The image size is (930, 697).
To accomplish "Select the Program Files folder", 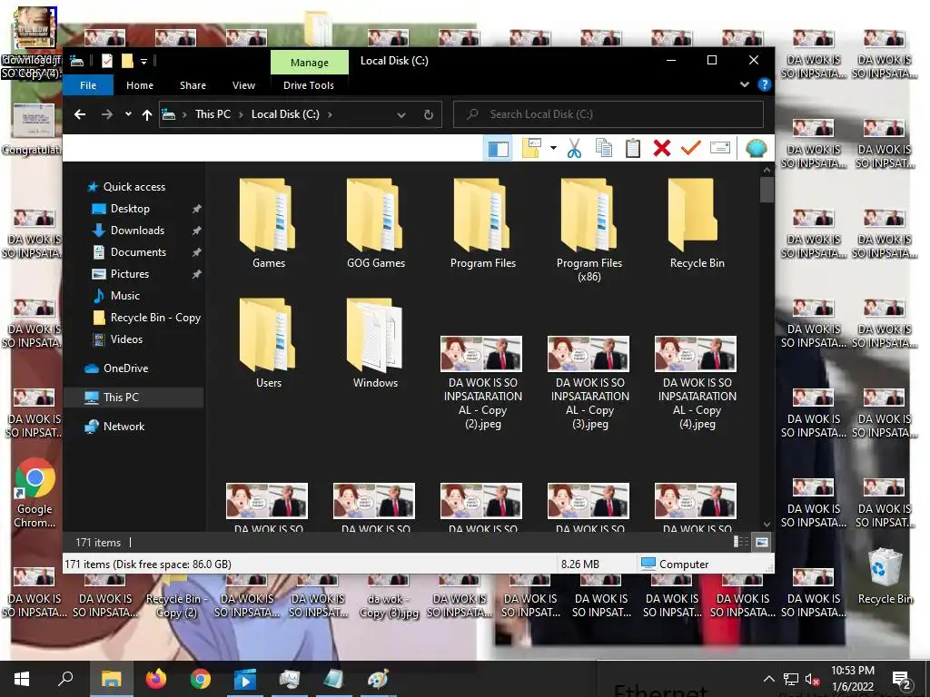I will (x=483, y=223).
